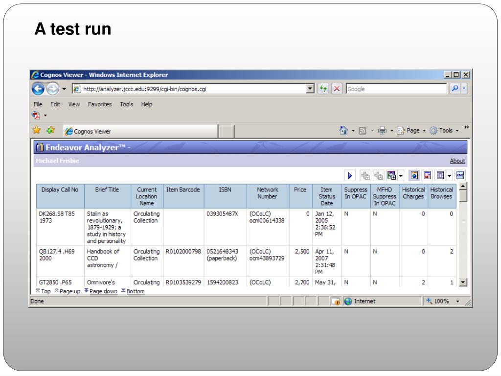Click the report scrollbar down arrow
Screen dimensions: 501x376
(463, 282)
